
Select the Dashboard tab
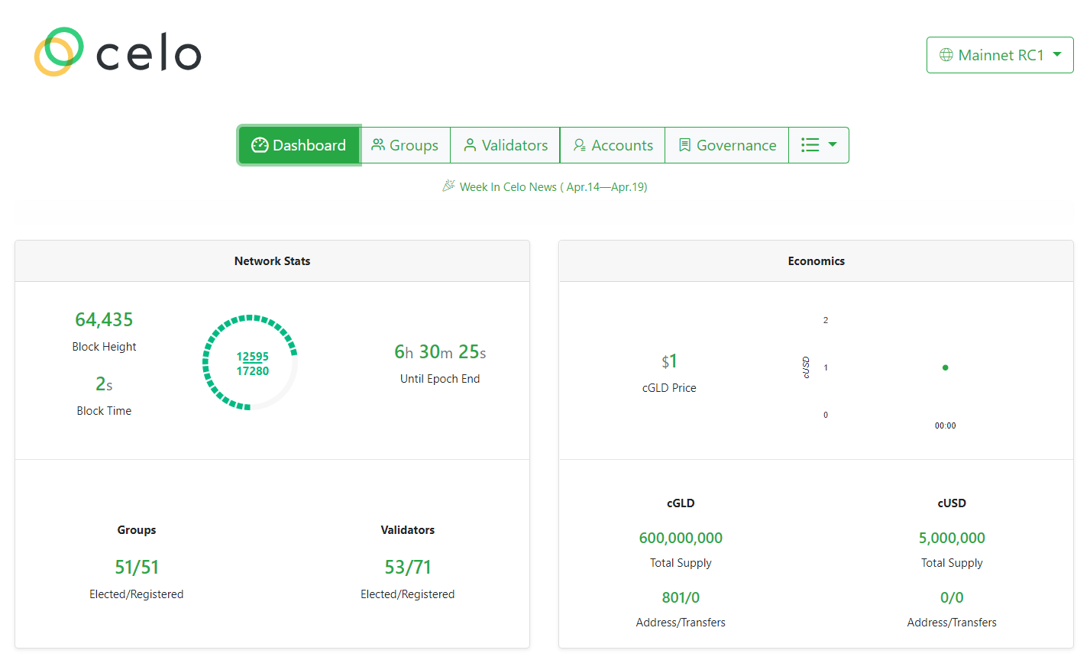(299, 145)
